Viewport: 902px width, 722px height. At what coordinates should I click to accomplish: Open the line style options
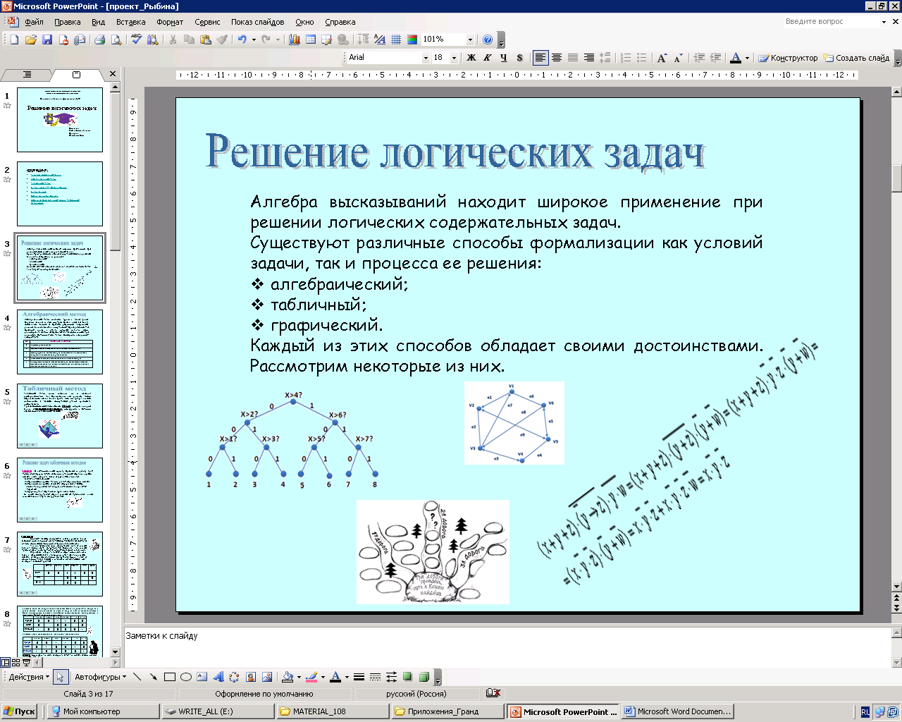[359, 677]
